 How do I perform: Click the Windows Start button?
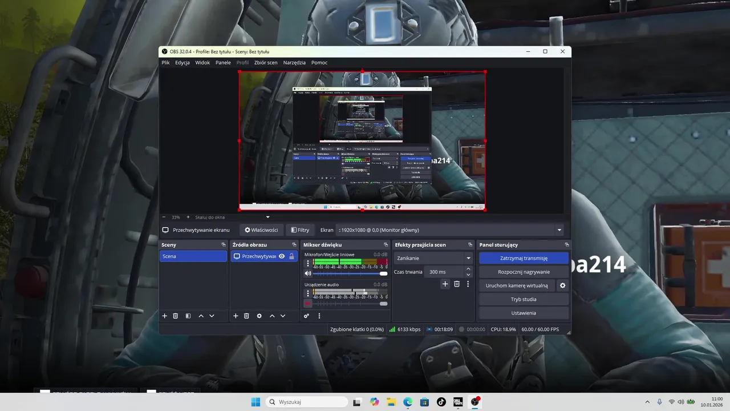pos(255,402)
